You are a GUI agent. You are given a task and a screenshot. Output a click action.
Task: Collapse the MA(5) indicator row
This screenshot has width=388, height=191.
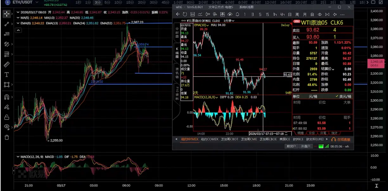click(x=17, y=18)
